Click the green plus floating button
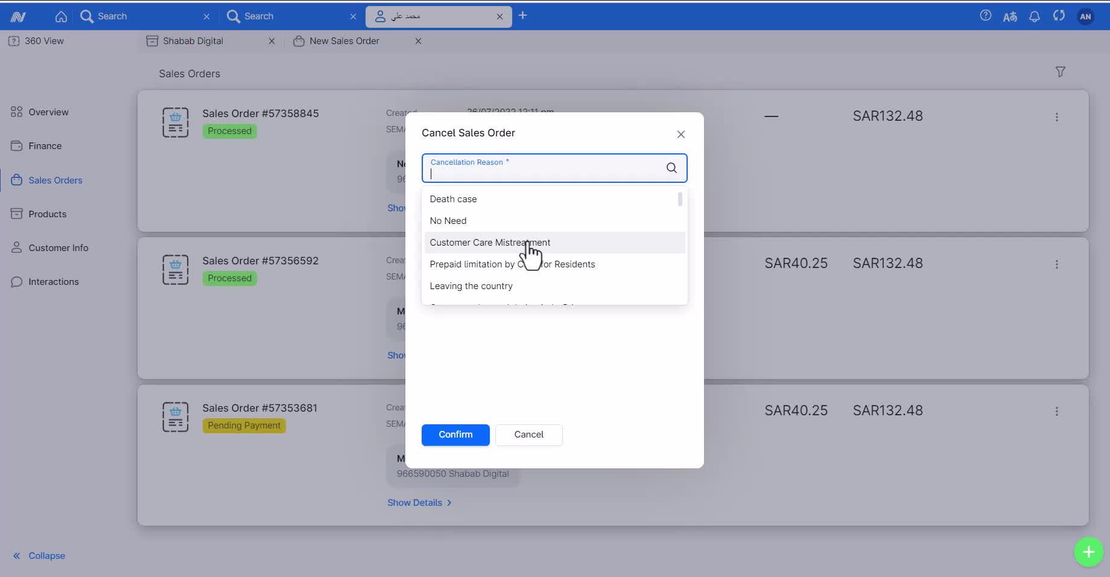1110x577 pixels. tap(1088, 552)
